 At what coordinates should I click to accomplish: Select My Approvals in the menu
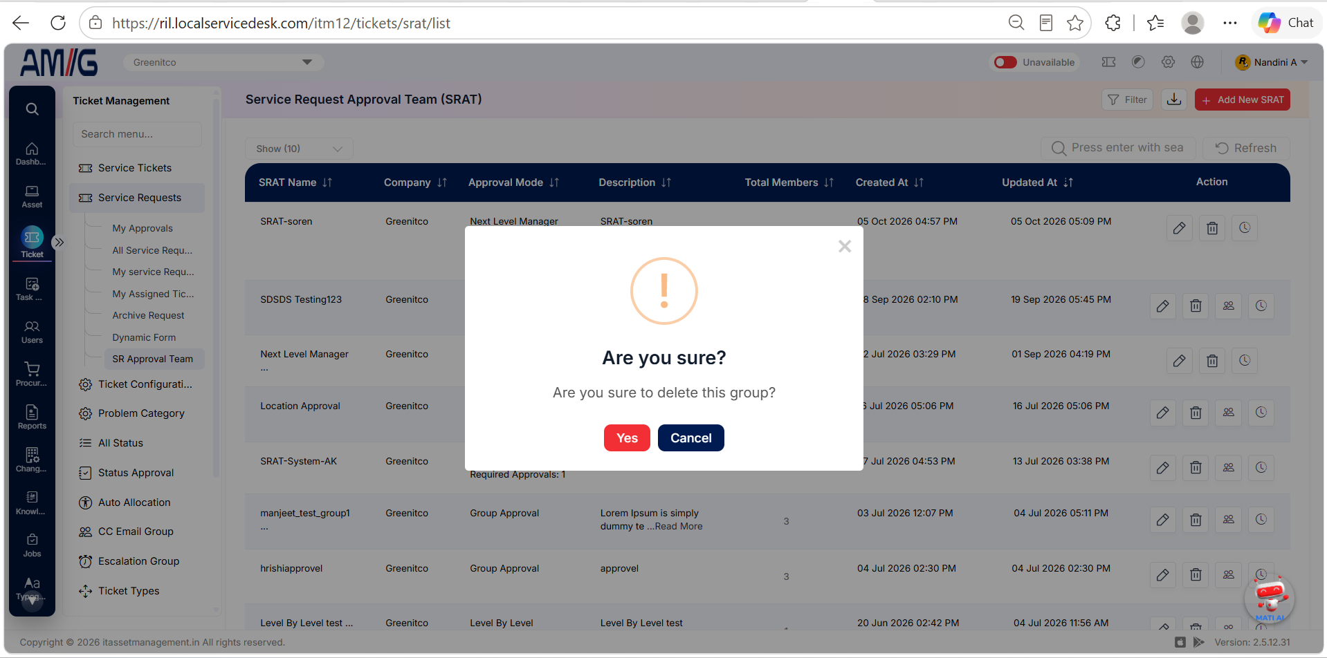pos(143,228)
